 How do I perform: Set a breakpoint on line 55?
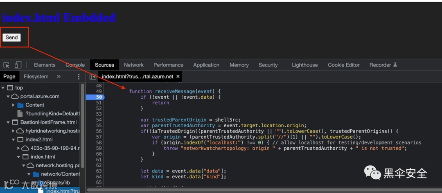pyautogui.click(x=99, y=125)
